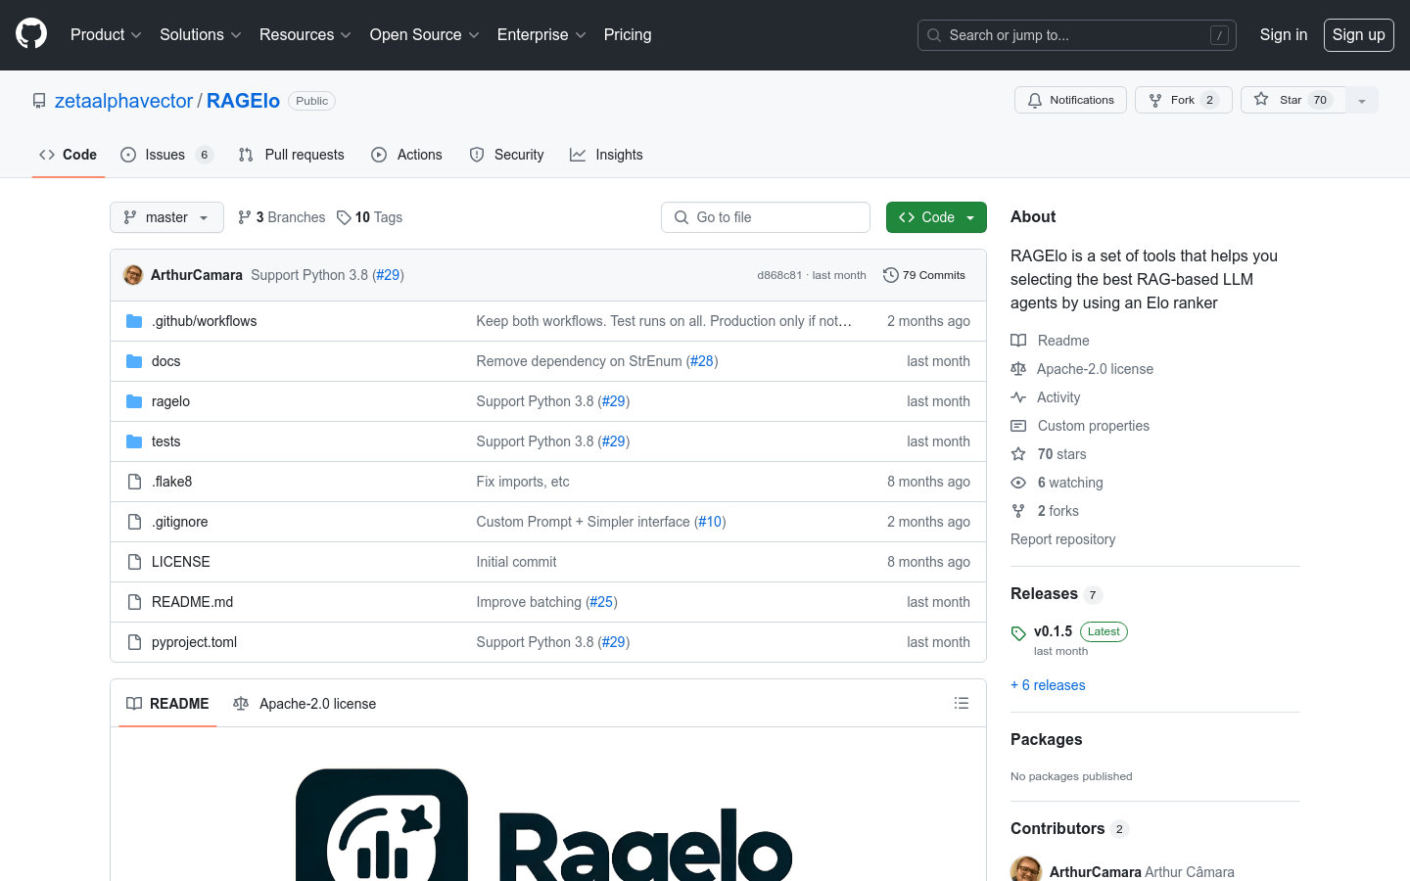The image size is (1410, 881).
Task: Switch to the Pull requests tab
Action: click(292, 155)
